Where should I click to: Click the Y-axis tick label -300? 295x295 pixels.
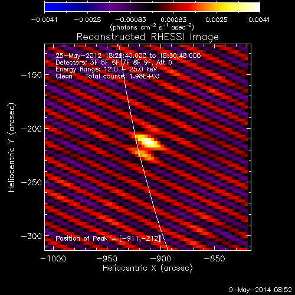pos(31,236)
